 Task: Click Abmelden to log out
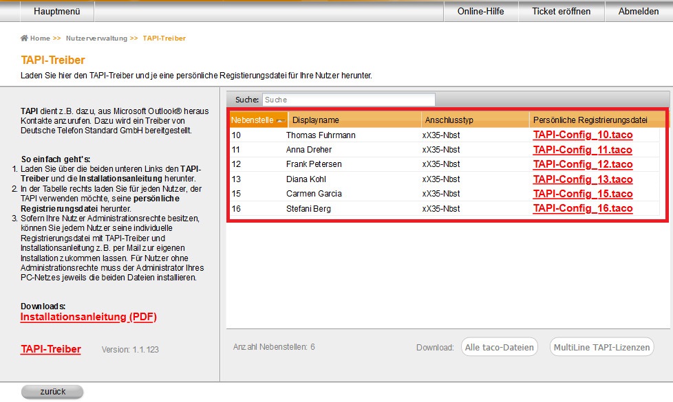click(639, 12)
